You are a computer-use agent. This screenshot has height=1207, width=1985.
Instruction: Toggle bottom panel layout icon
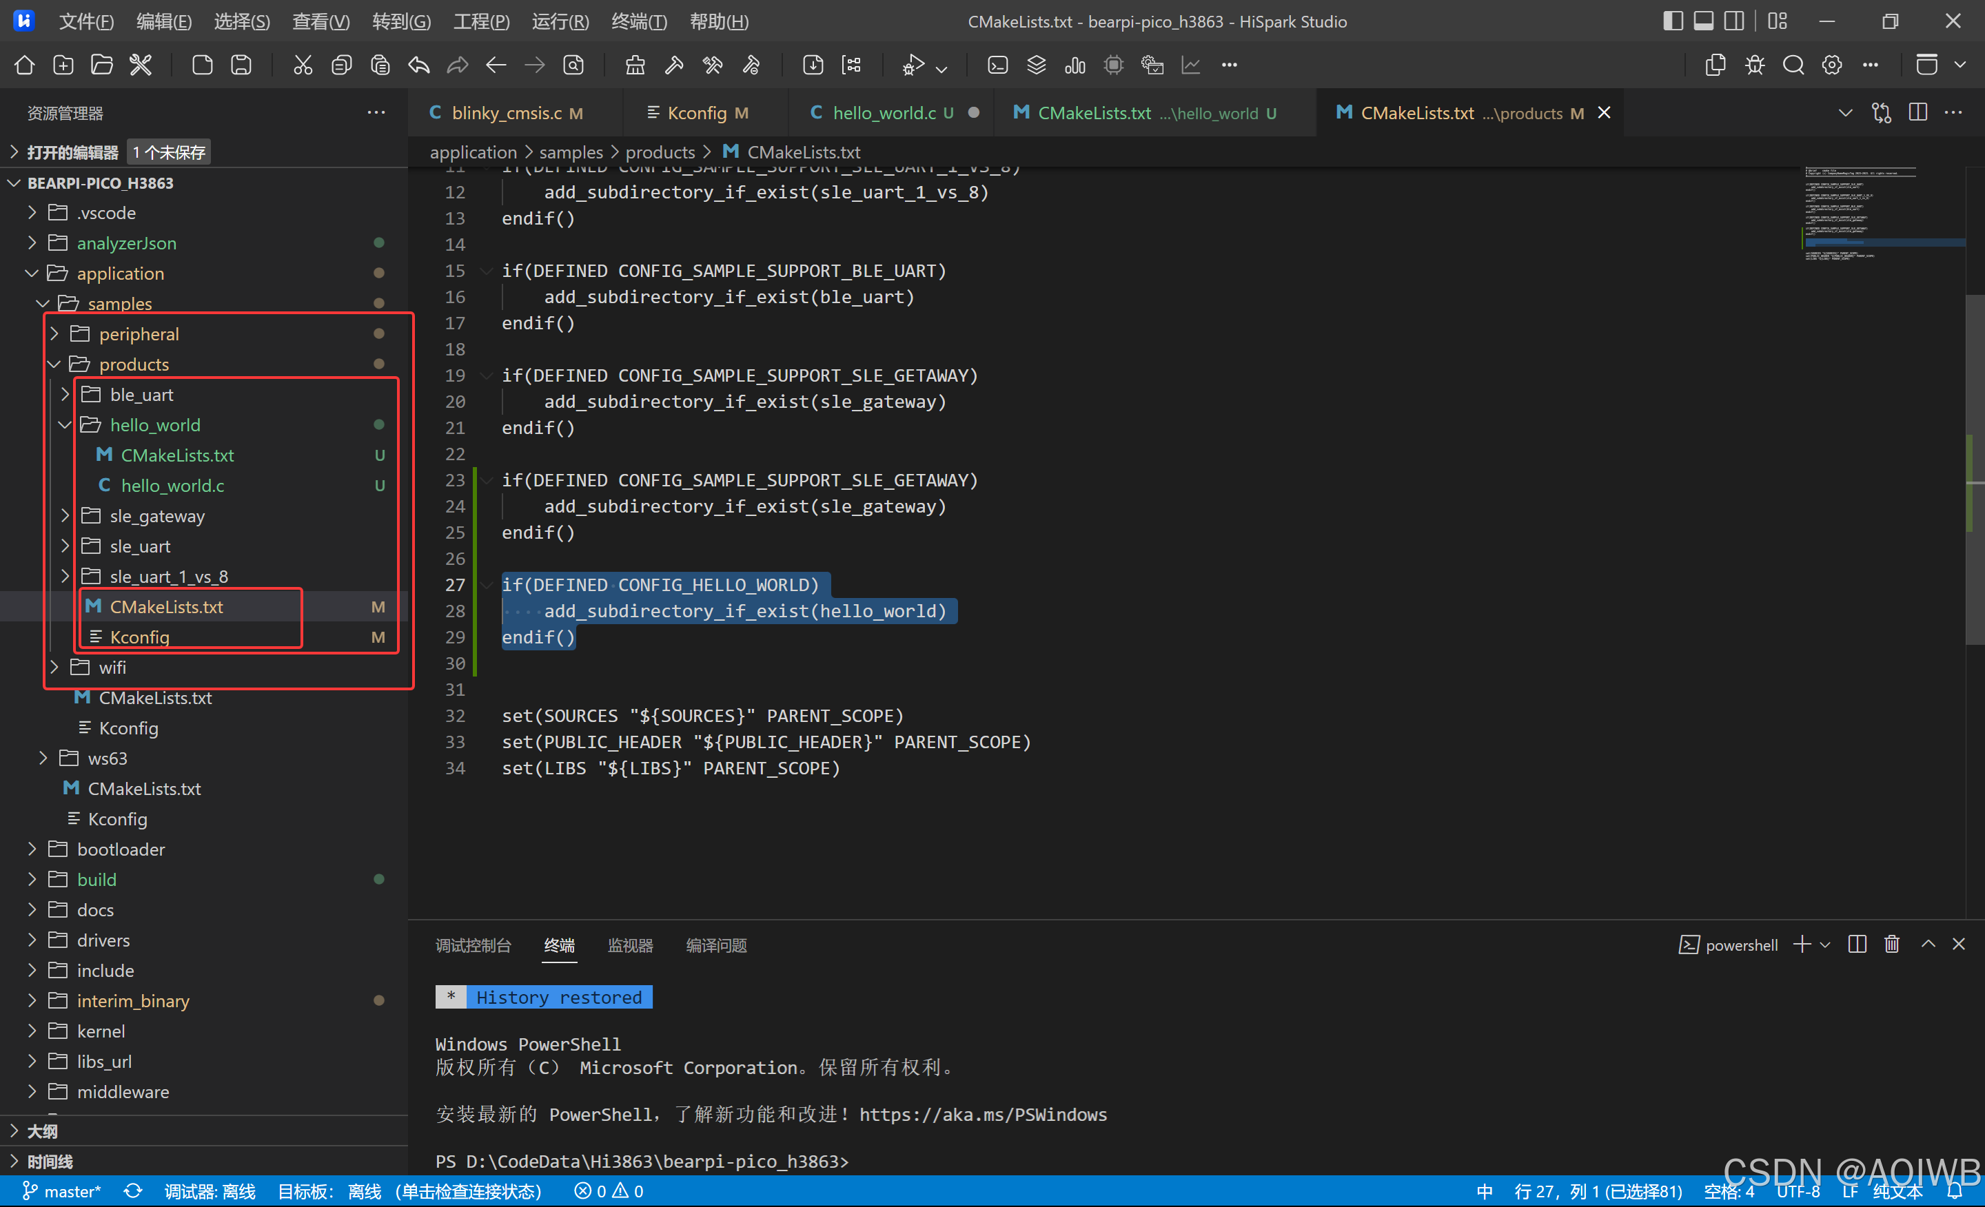[x=1703, y=21]
